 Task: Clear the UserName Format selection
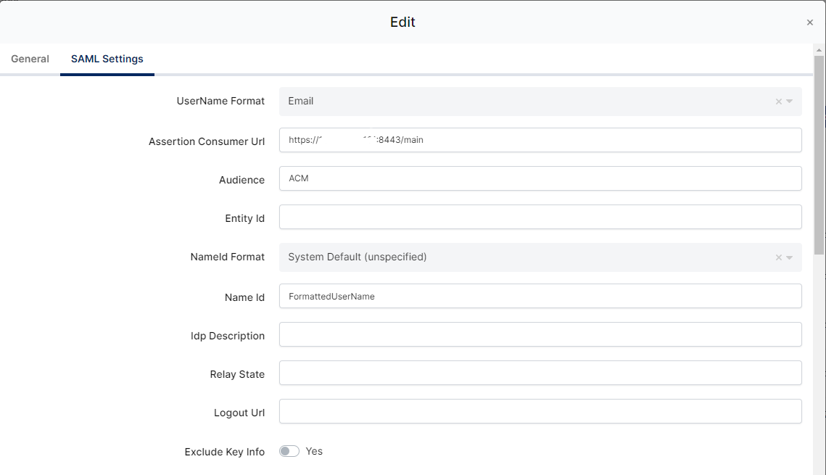(x=779, y=102)
